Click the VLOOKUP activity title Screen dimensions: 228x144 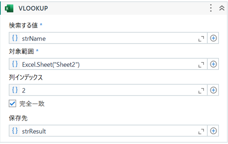(33, 8)
